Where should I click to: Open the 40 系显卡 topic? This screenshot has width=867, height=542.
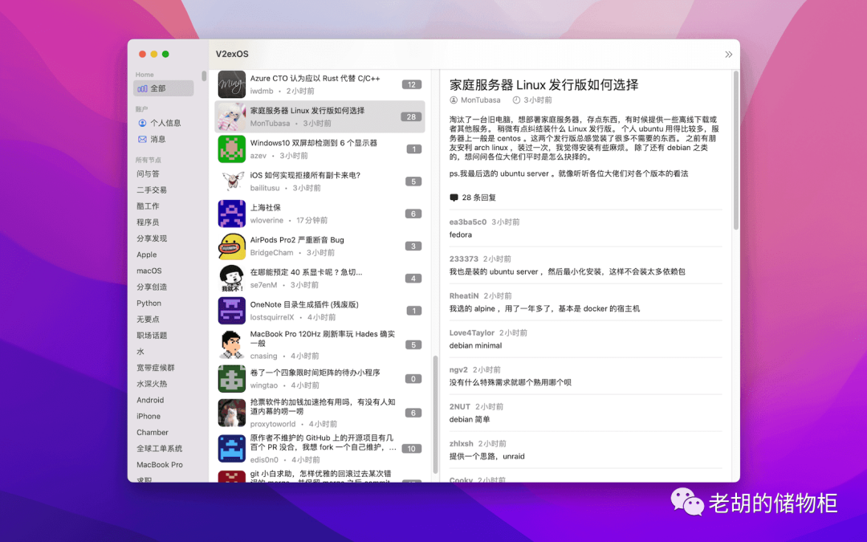click(320, 278)
